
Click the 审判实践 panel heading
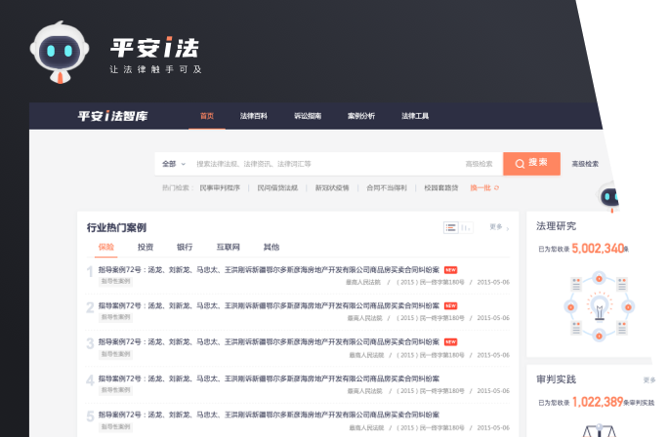556,379
